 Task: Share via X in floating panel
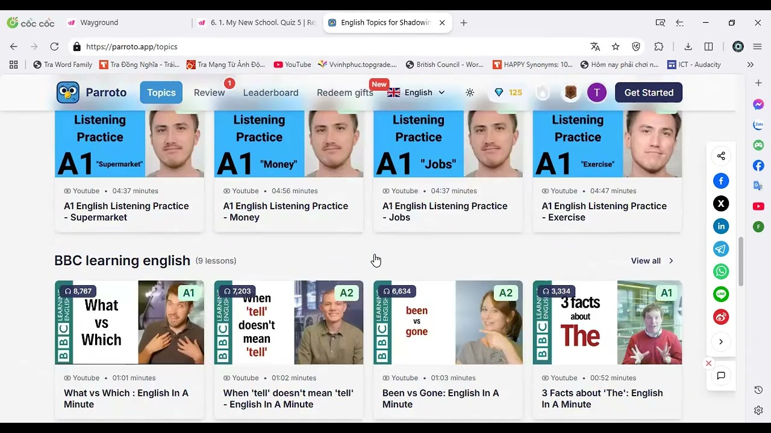point(721,203)
